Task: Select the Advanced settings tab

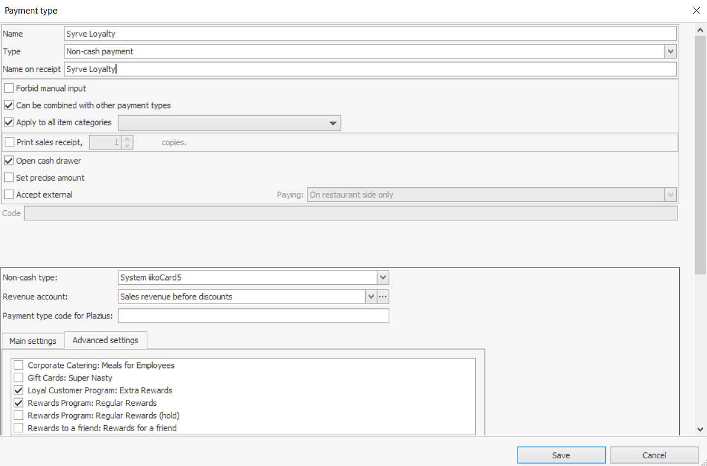Action: (x=105, y=340)
